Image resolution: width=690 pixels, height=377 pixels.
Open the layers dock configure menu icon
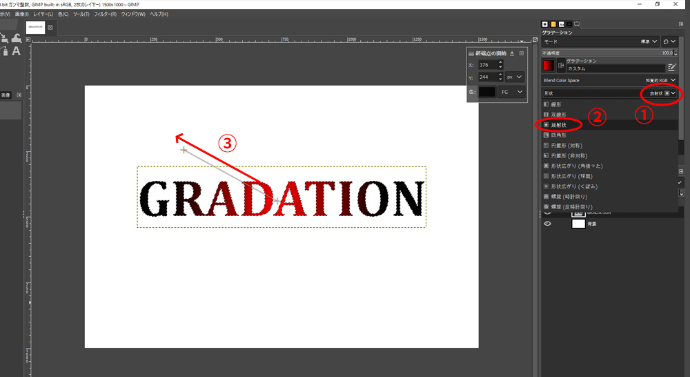tap(681, 171)
